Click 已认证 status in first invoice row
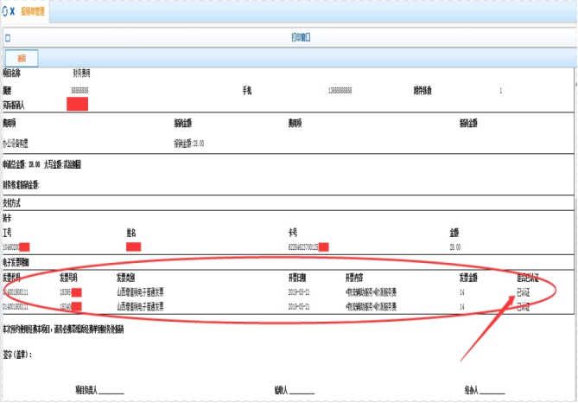Screen dimensions: 578x403 tap(524, 292)
